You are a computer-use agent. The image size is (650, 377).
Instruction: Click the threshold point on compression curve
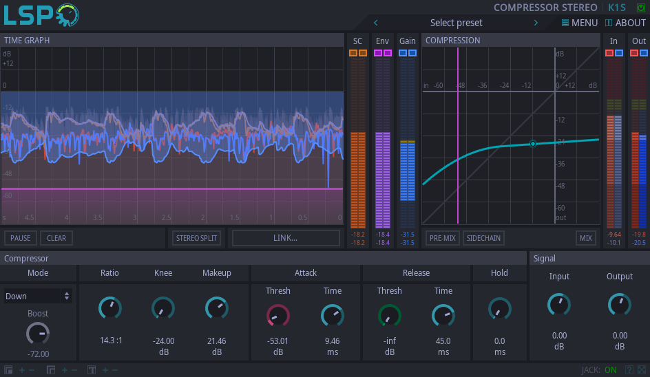[532, 144]
